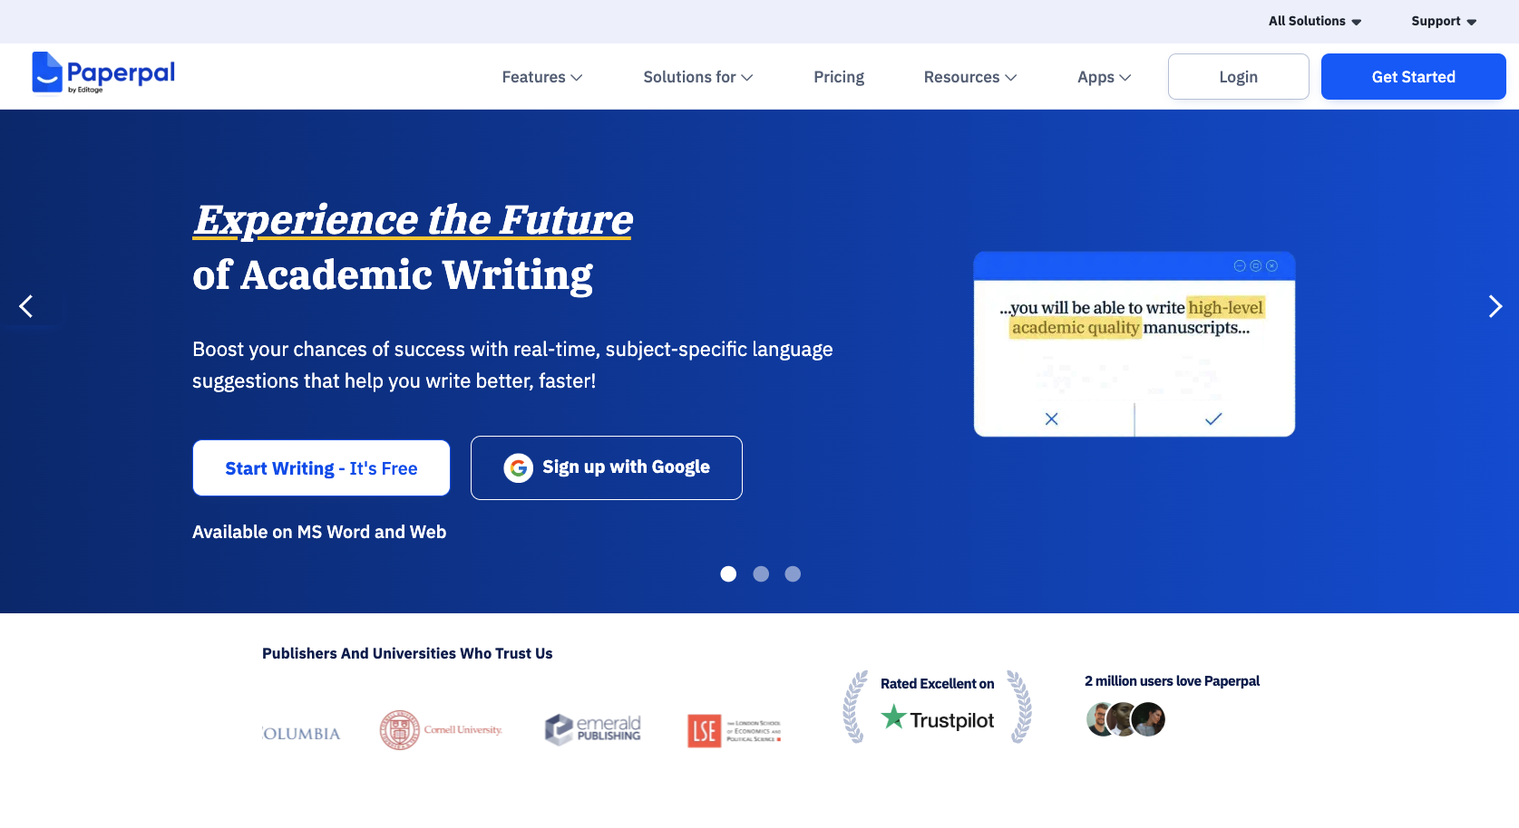Image resolution: width=1519 pixels, height=828 pixels.
Task: Open the Pricing page
Action: [839, 77]
